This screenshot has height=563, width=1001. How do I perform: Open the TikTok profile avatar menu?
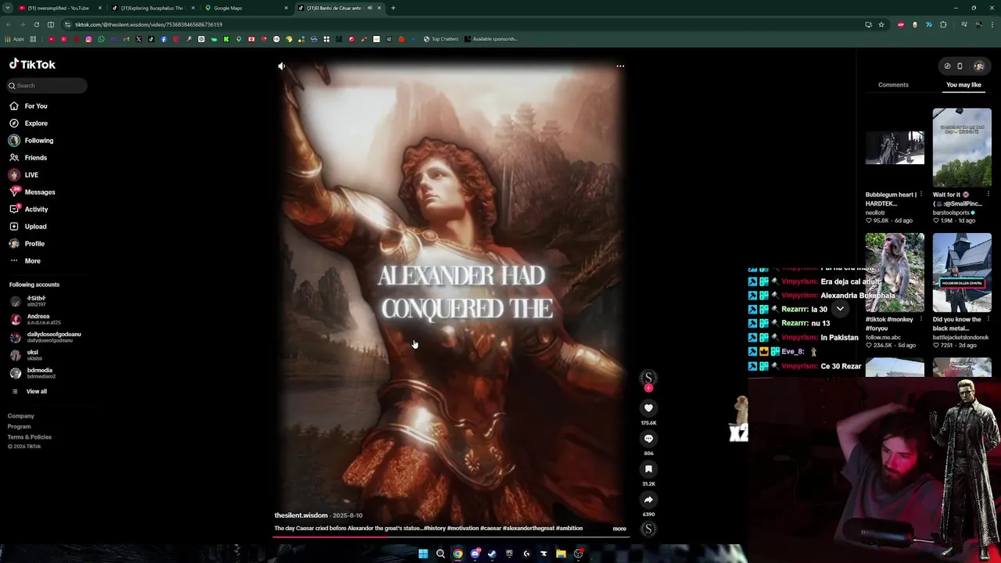coord(978,66)
